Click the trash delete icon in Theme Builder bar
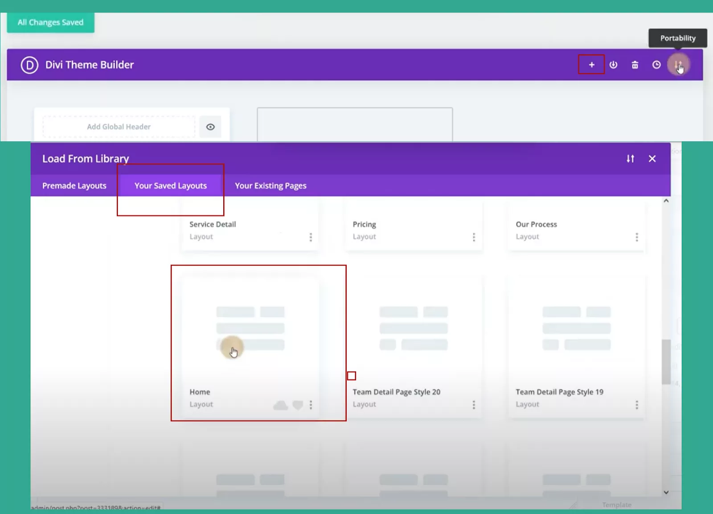This screenshot has height=514, width=713. [635, 65]
